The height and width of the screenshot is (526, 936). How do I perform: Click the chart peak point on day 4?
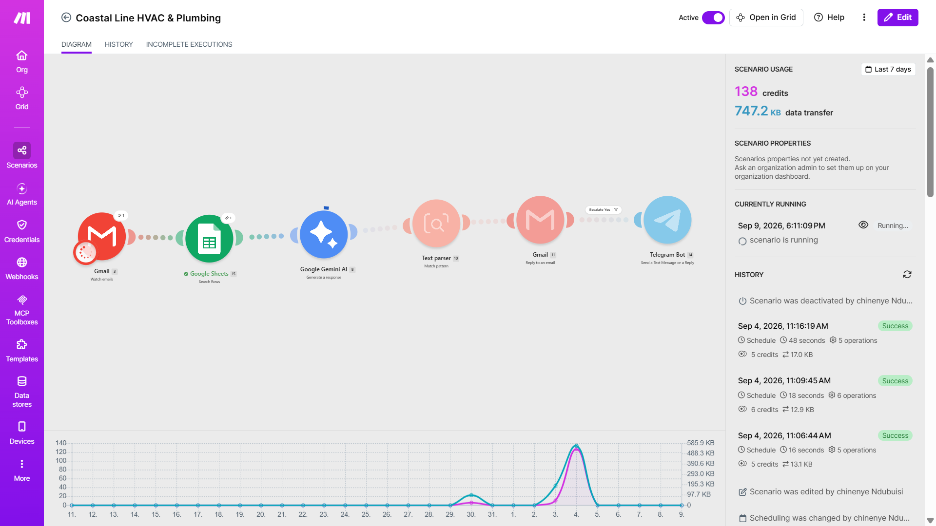576,446
